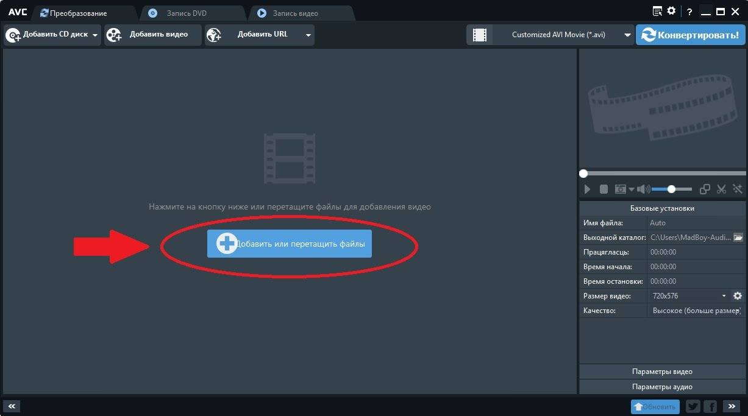The image size is (748, 416).
Task: Collapse left panel with double-arrow button
Action: (x=12, y=406)
